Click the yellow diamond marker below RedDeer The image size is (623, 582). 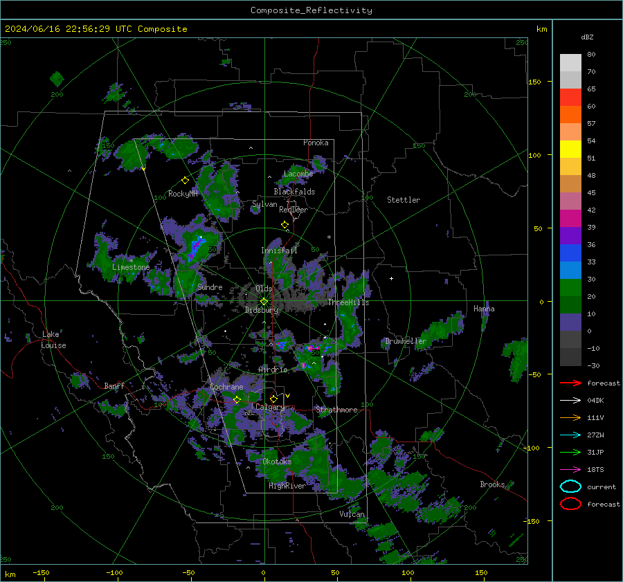tap(285, 225)
